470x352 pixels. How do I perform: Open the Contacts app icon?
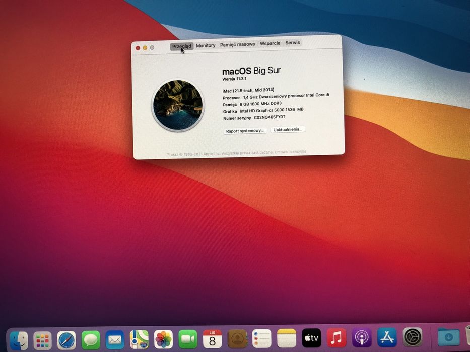coord(237,338)
